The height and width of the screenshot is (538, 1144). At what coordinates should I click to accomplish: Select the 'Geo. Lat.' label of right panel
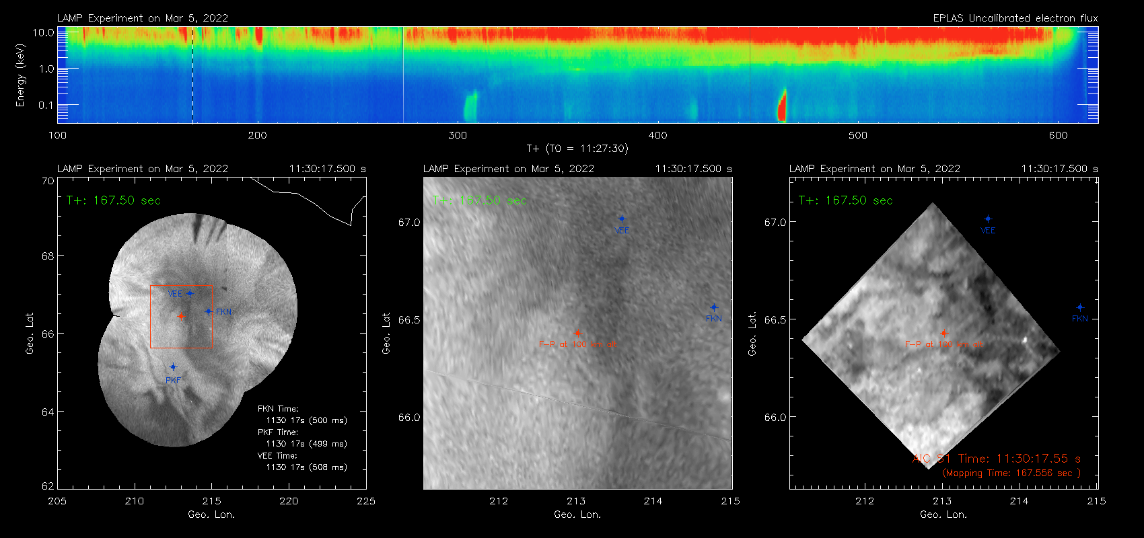(752, 334)
